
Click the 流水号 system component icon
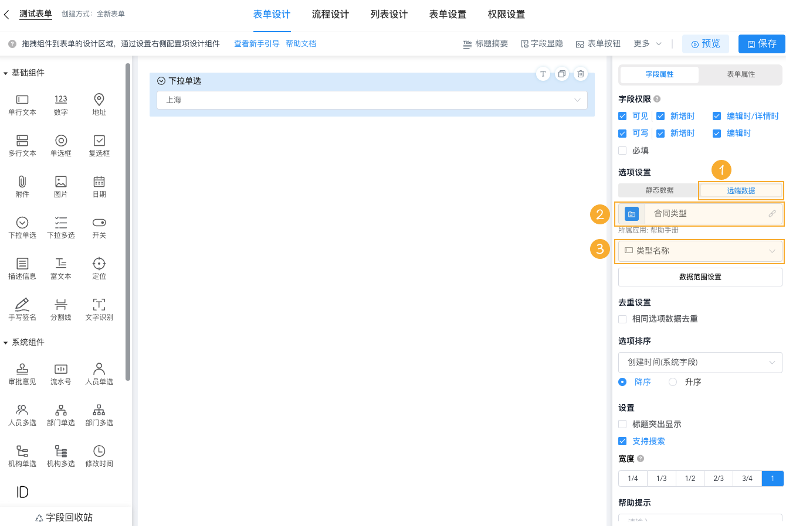(x=60, y=373)
